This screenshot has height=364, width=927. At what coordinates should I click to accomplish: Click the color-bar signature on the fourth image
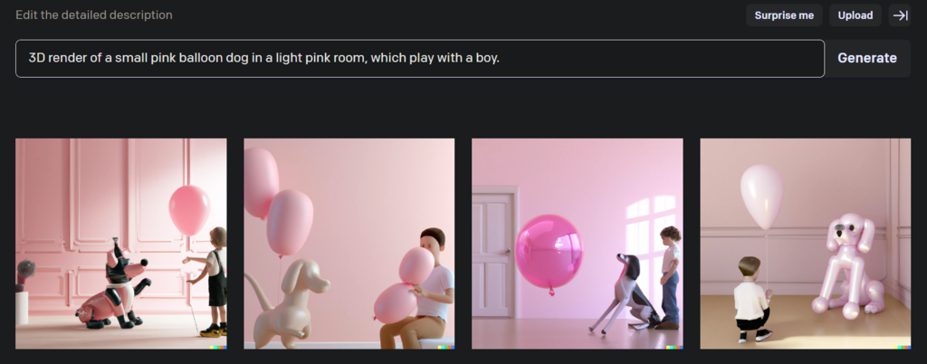pos(903,347)
